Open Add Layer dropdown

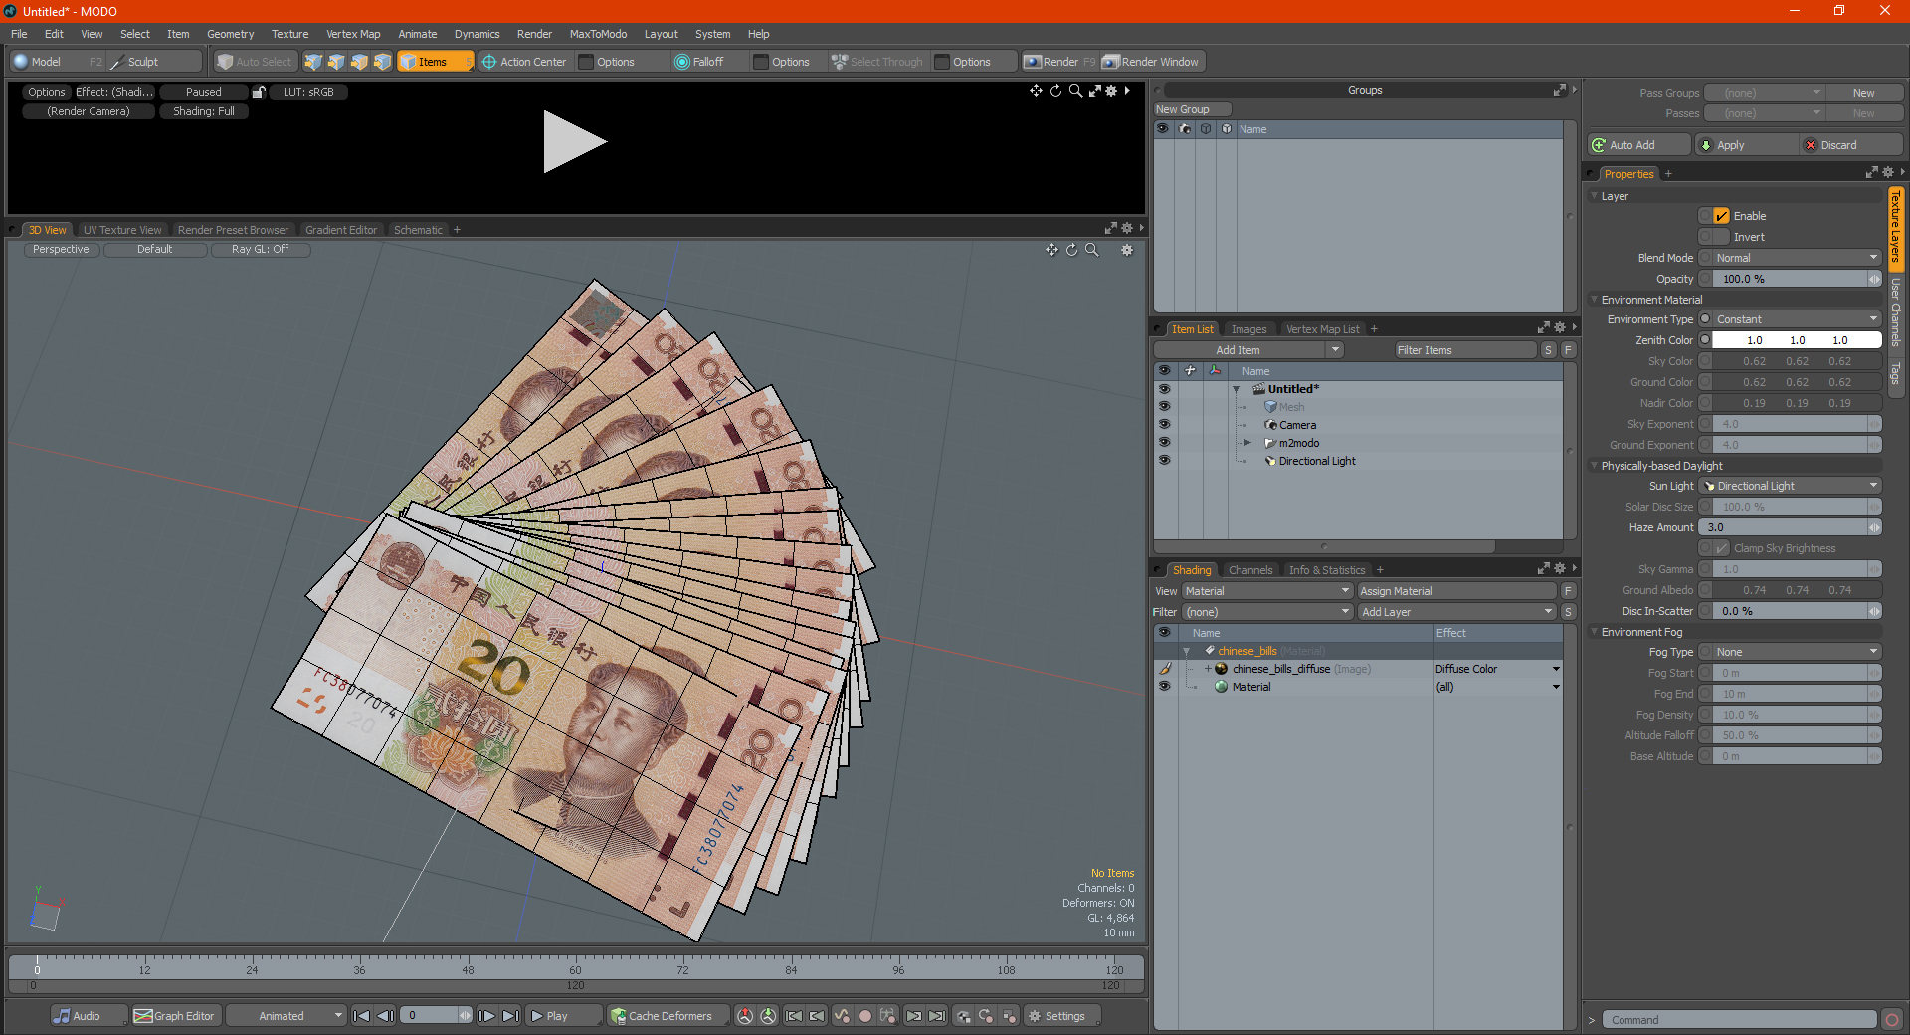click(1456, 612)
